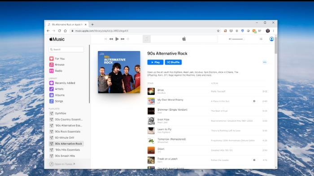314x176 pixels.
Task: Select song My Own Worst Enemy
Action: [170, 100]
